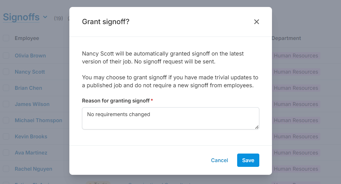This screenshot has height=184, width=341.
Task: Check the checkbox next to Olivia Brown
Action: coord(6,55)
